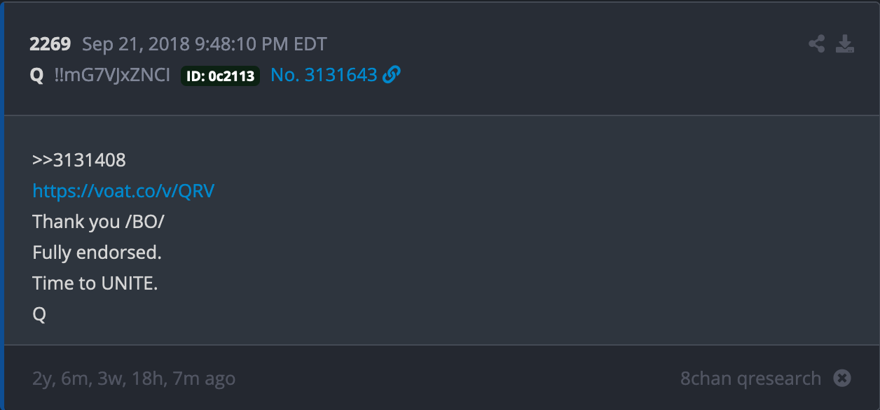The image size is (880, 410).
Task: Click the 'Time to UNITE.' text line
Action: pos(95,283)
